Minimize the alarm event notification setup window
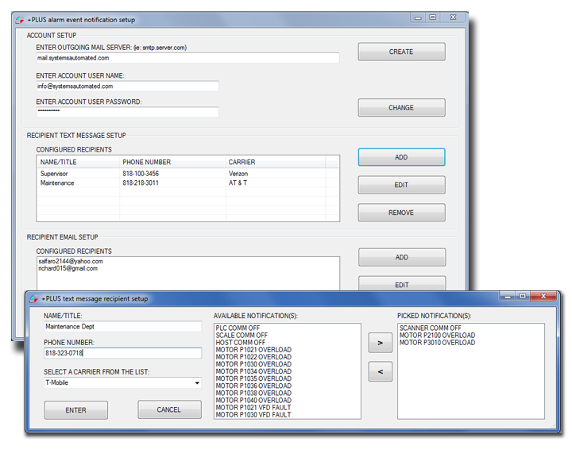 pyautogui.click(x=418, y=17)
